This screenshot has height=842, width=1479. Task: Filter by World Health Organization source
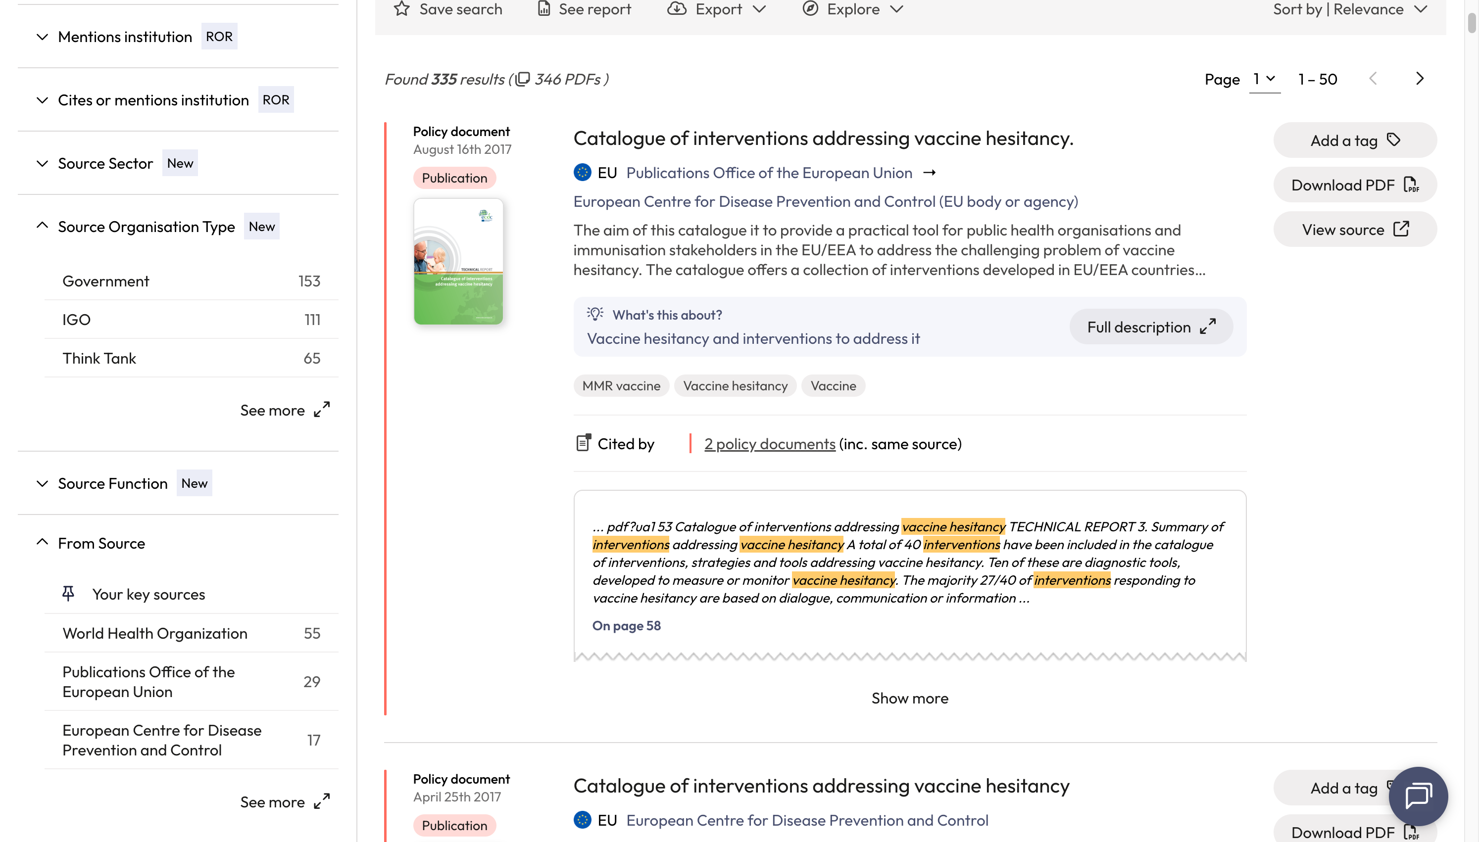click(191, 633)
